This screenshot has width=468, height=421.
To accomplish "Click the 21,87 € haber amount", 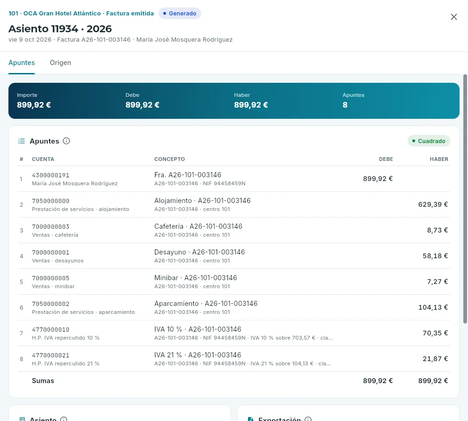I will [435, 359].
